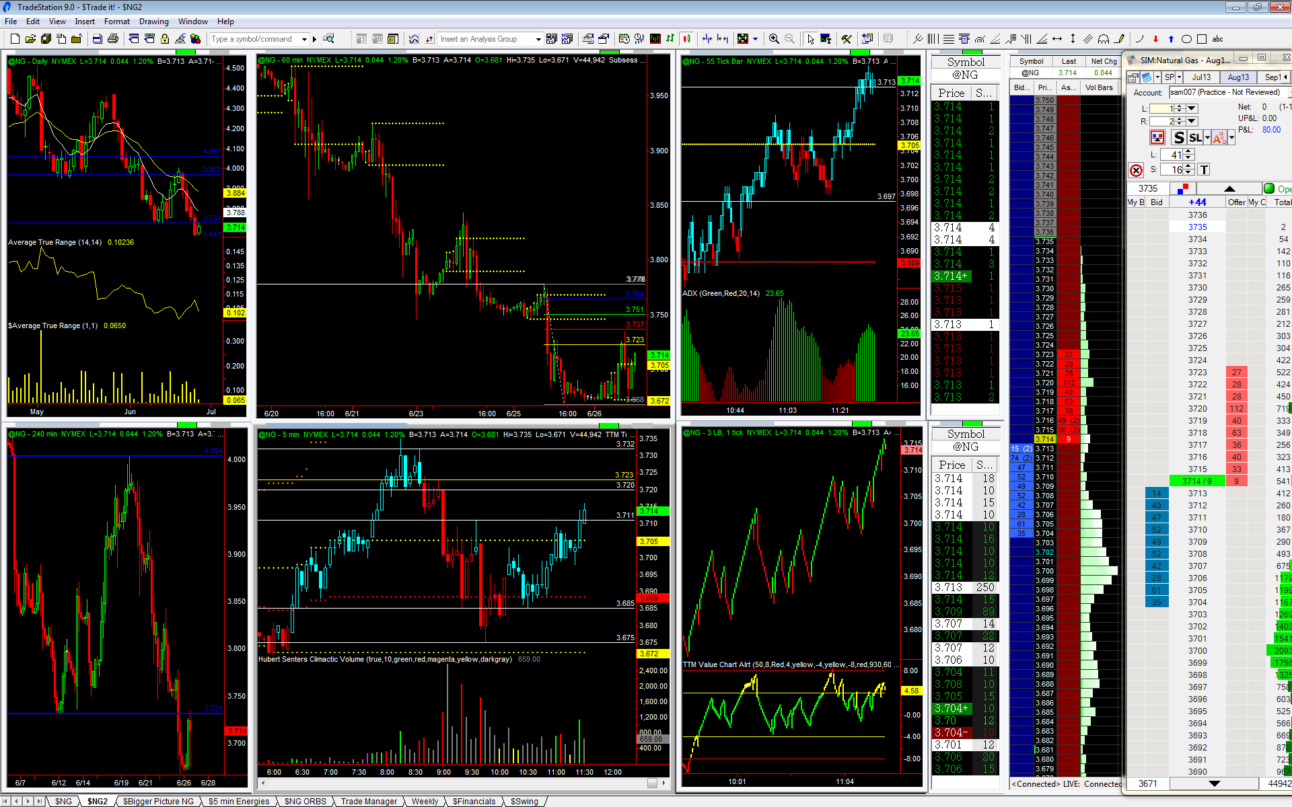Viewport: 1292px width, 807px height.
Task: Toggle the ACO orange button
Action: [1219, 138]
